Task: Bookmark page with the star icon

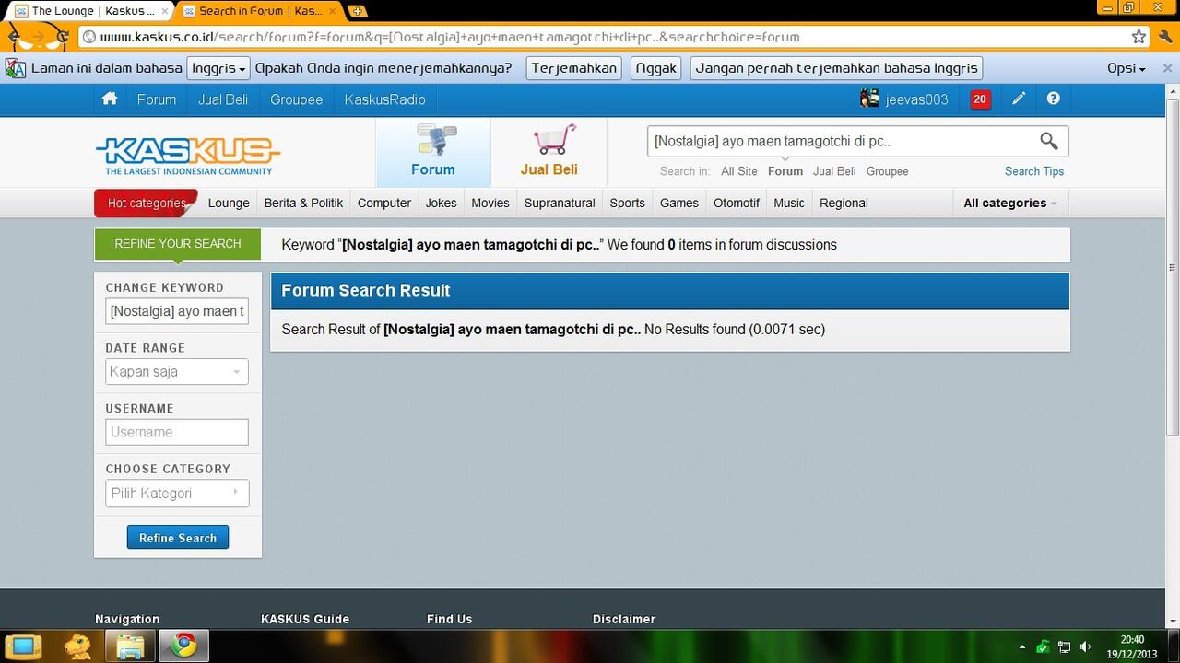Action: (x=1139, y=37)
